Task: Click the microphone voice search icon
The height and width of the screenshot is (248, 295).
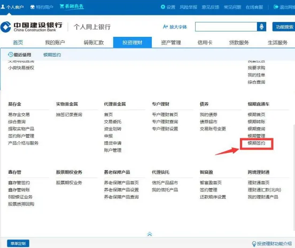Action: point(261,27)
